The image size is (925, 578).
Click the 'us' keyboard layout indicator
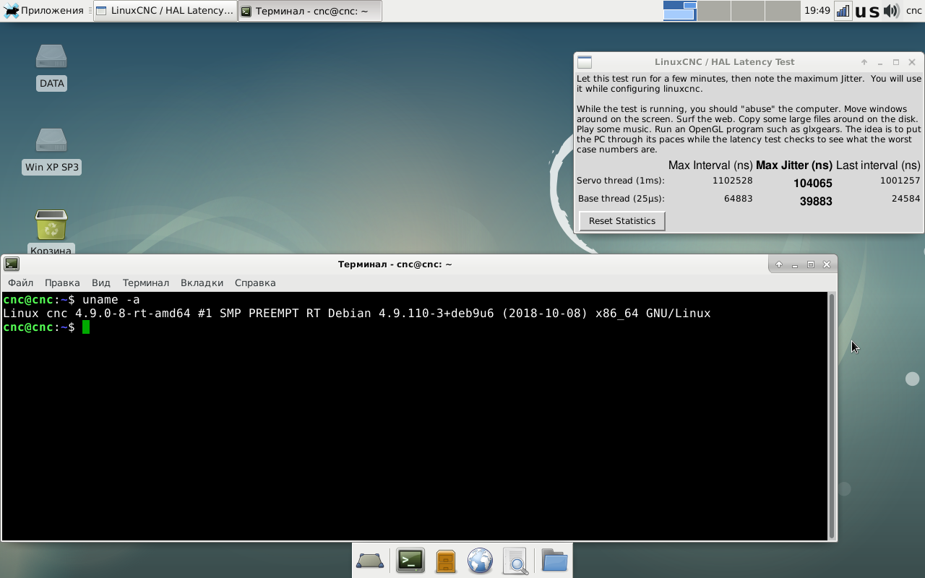[867, 11]
